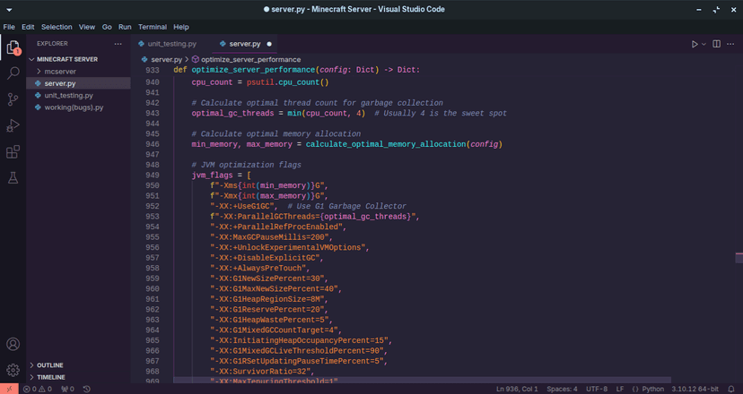The height and width of the screenshot is (394, 743).
Task: Open the Terminal menu
Action: click(x=152, y=27)
